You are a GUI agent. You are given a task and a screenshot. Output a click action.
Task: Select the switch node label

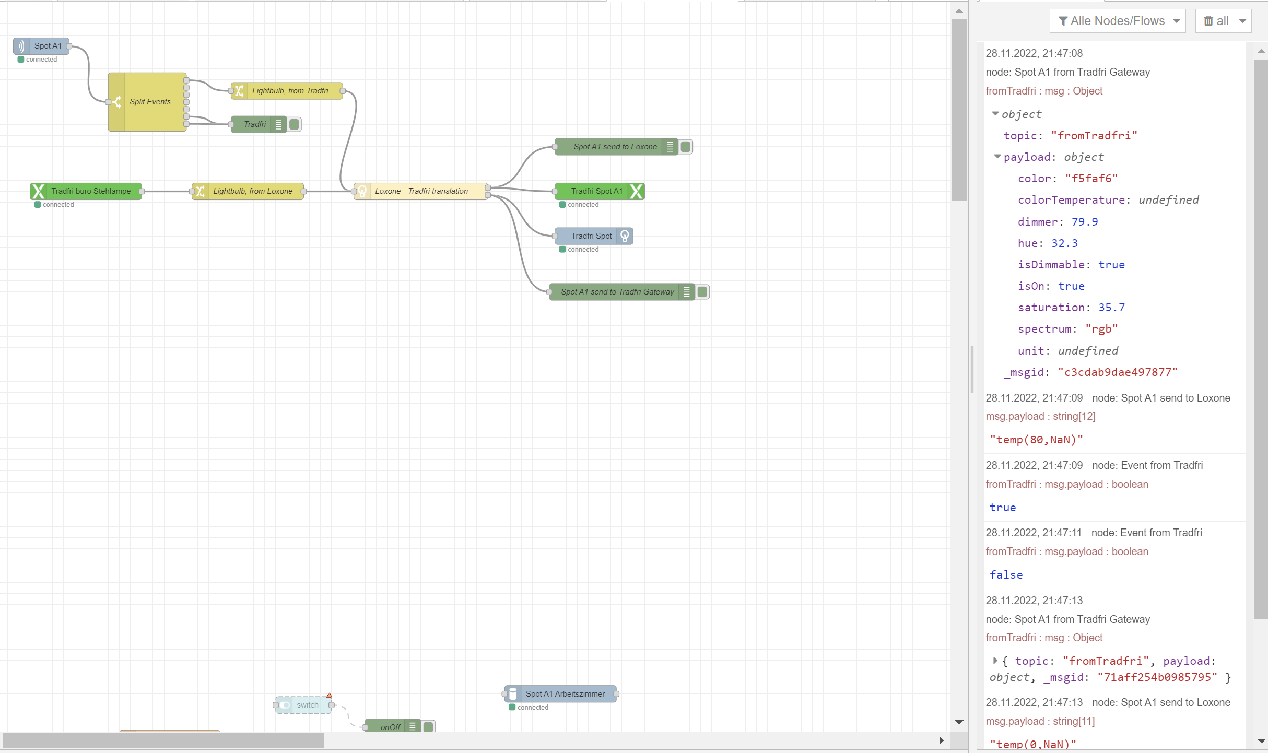[308, 705]
